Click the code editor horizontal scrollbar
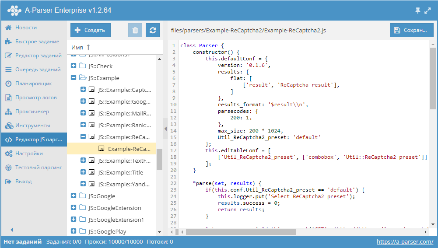The width and height of the screenshot is (438, 248). (x=263, y=232)
